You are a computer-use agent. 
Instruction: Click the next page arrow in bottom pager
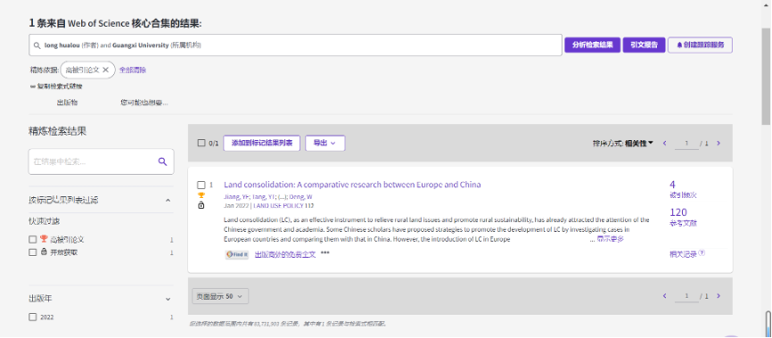tap(719, 296)
